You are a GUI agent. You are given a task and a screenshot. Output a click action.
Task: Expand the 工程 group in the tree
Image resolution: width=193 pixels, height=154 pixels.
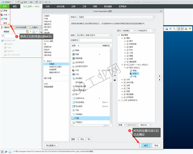pyautogui.click(x=125, y=53)
